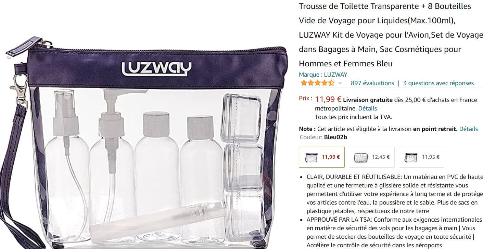The height and width of the screenshot is (249, 483).
Task: Open Détails link for livraison gratuite
Action: (368, 108)
